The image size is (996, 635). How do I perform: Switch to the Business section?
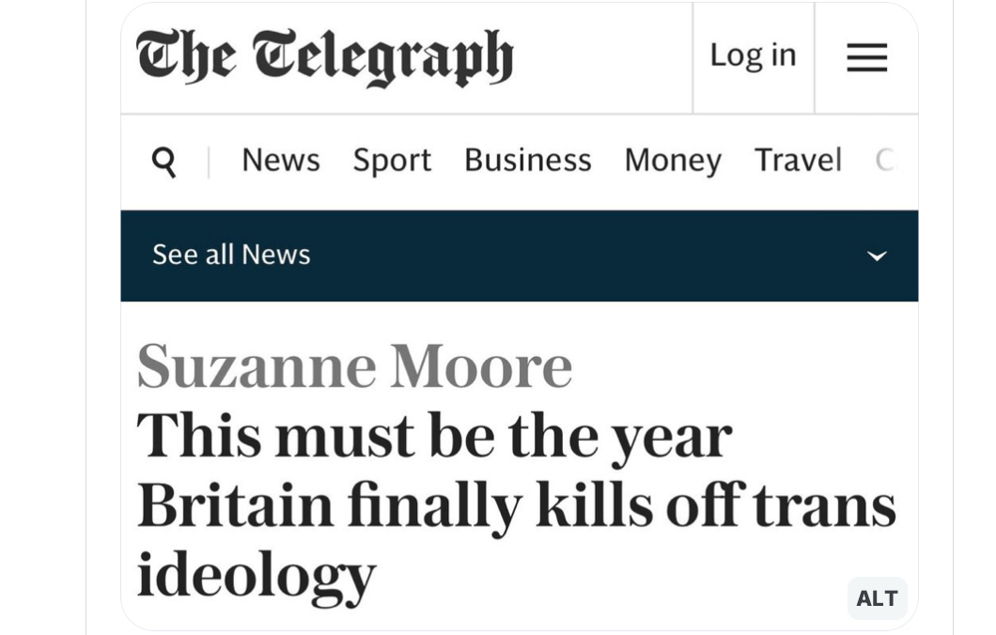pyautogui.click(x=527, y=161)
